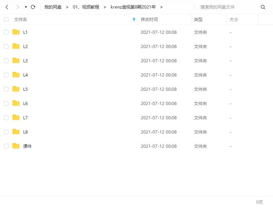Open the L8 folder name
Image resolution: width=273 pixels, height=208 pixels.
(x=26, y=132)
